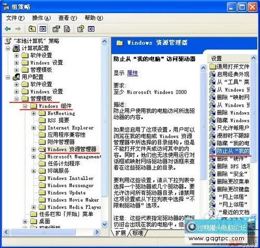The width and height of the screenshot is (260, 248).
Task: Expand 软件设置 under 计算机配置
Action: tap(17, 56)
